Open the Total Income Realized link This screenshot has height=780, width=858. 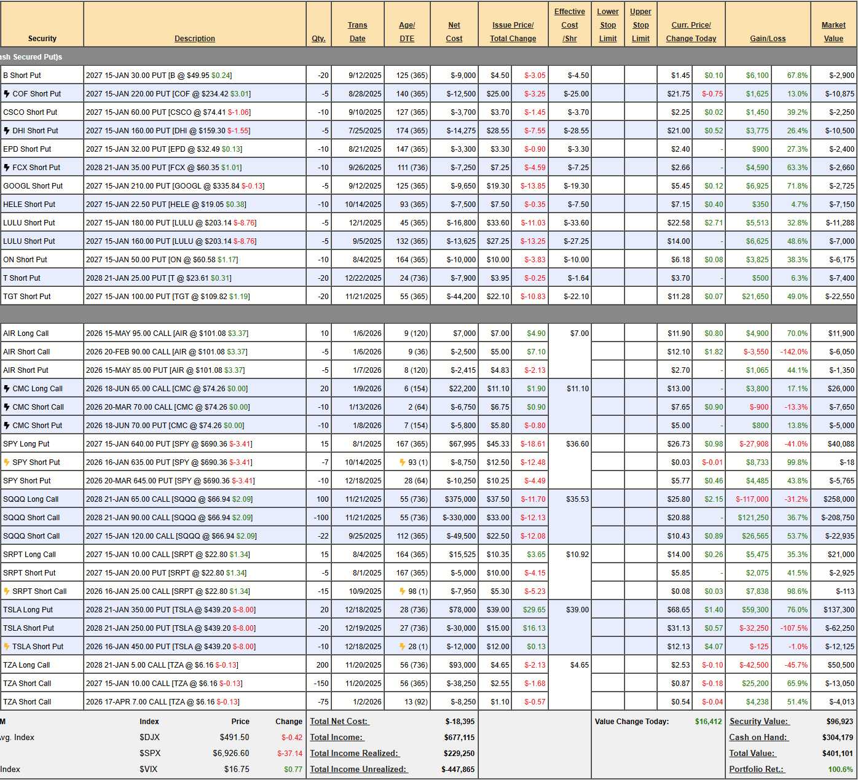click(x=354, y=754)
